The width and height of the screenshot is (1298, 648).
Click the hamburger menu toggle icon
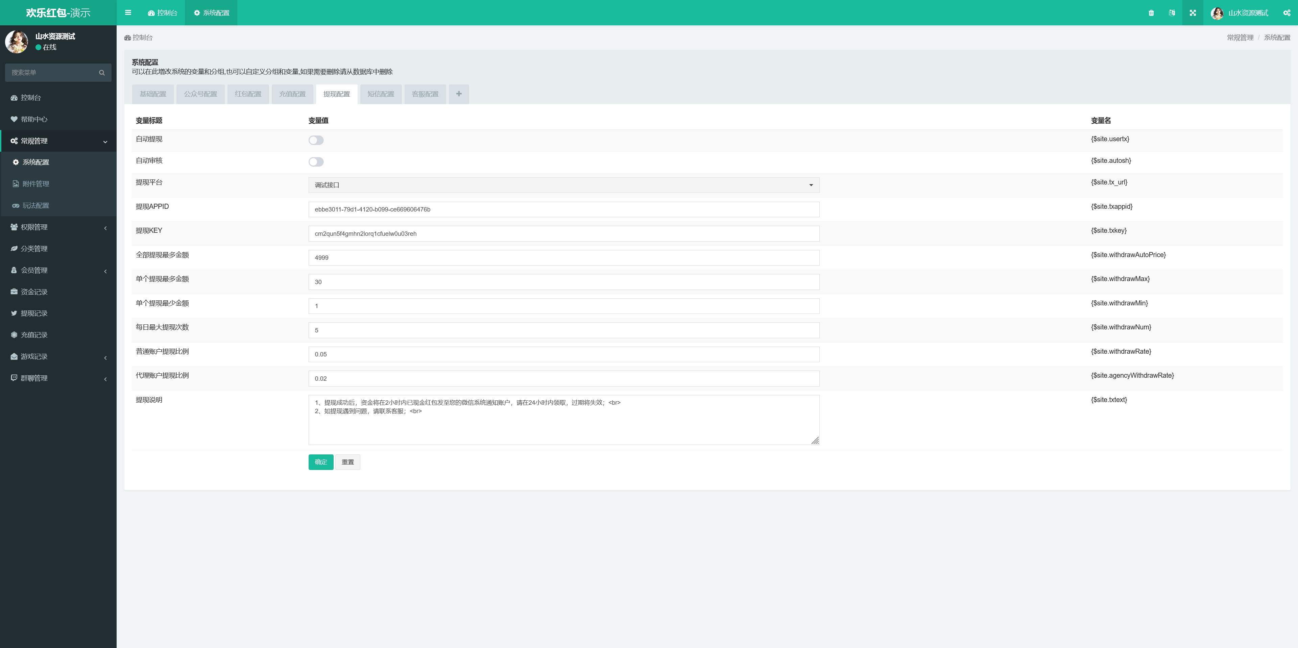pos(128,13)
